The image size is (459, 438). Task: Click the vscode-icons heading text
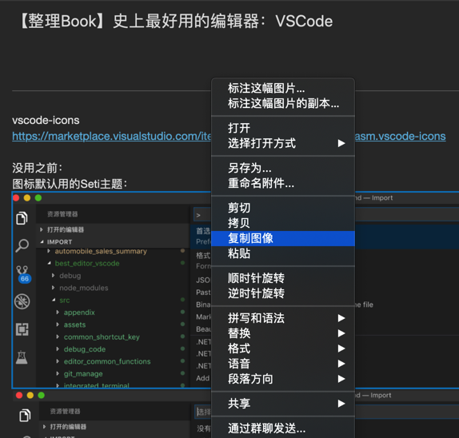46,120
